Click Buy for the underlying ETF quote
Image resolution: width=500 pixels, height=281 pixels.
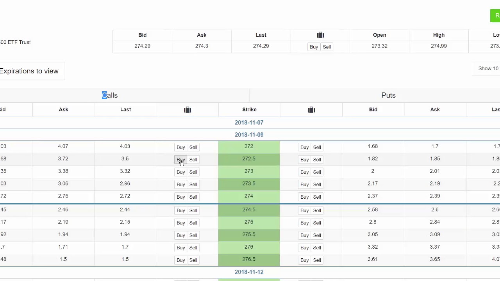314,47
